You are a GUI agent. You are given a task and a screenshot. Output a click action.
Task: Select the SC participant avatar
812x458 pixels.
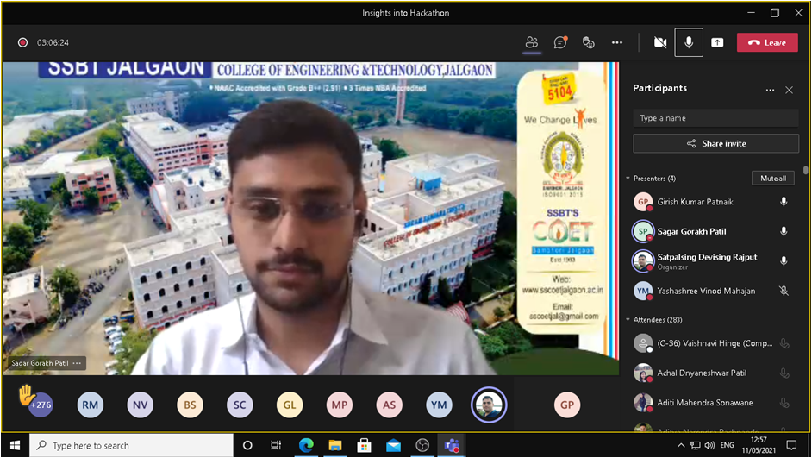click(240, 405)
